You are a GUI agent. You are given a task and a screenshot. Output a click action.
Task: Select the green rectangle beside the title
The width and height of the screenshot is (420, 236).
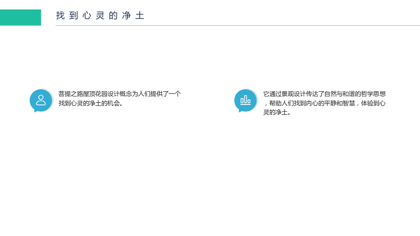[x=20, y=17]
